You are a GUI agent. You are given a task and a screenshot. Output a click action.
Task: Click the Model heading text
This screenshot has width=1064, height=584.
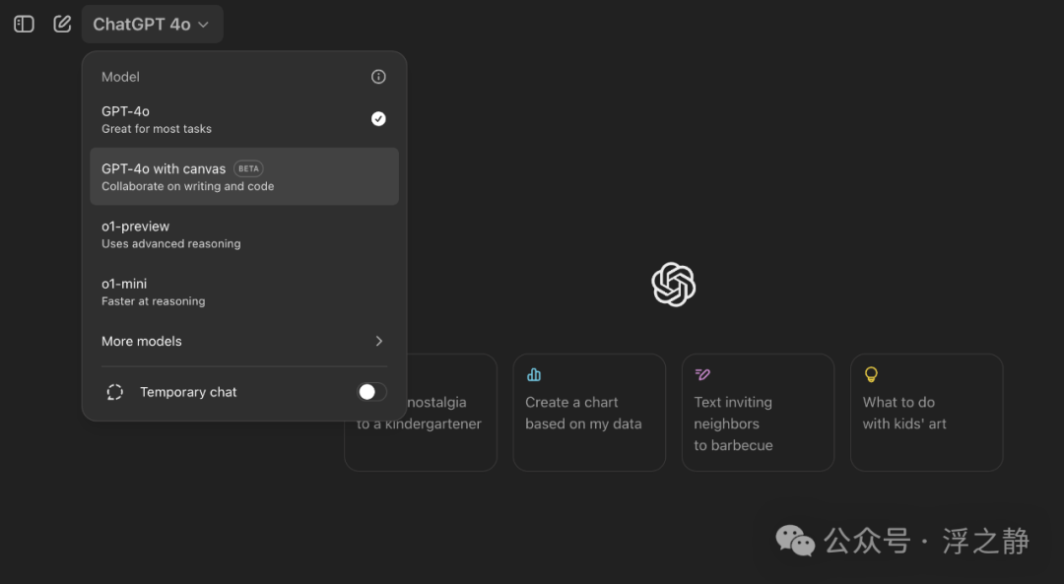click(121, 78)
